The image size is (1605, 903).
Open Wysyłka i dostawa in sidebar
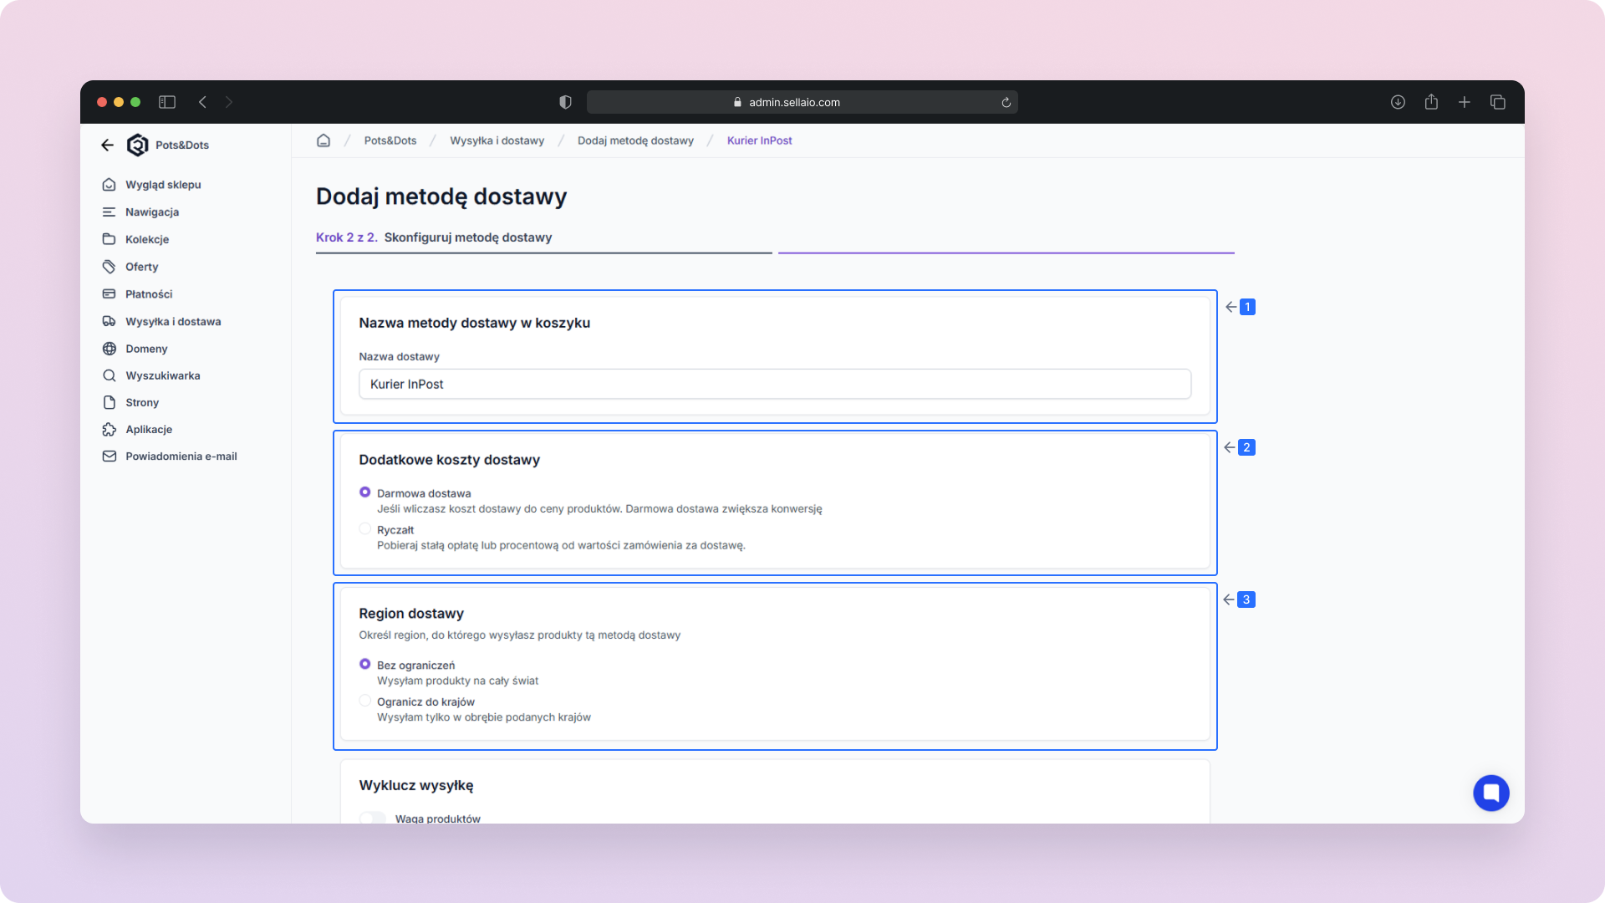pyautogui.click(x=173, y=321)
